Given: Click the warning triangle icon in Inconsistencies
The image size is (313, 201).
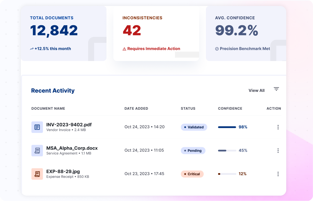Looking at the screenshot, I should pyautogui.click(x=124, y=49).
